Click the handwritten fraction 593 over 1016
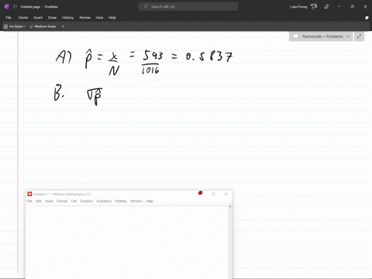The width and height of the screenshot is (372, 279). pyautogui.click(x=153, y=62)
